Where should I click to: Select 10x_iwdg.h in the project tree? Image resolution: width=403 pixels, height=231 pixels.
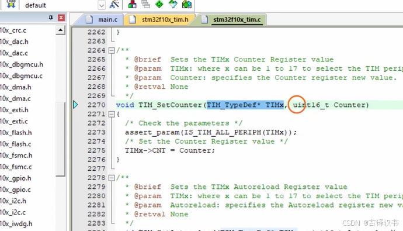(x=16, y=224)
